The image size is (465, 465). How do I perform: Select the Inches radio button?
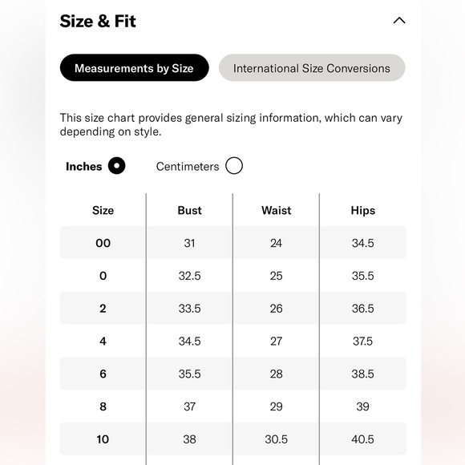coord(116,166)
